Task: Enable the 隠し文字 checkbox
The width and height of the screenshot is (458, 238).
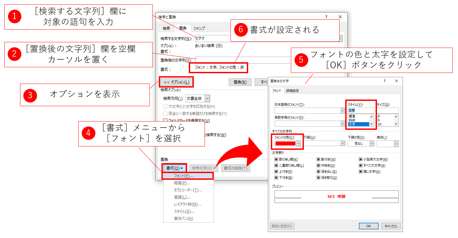Action: pos(361,172)
